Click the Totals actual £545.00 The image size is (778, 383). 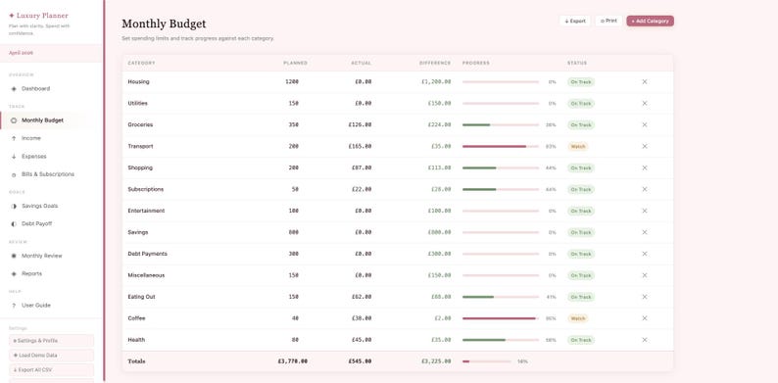click(360, 361)
